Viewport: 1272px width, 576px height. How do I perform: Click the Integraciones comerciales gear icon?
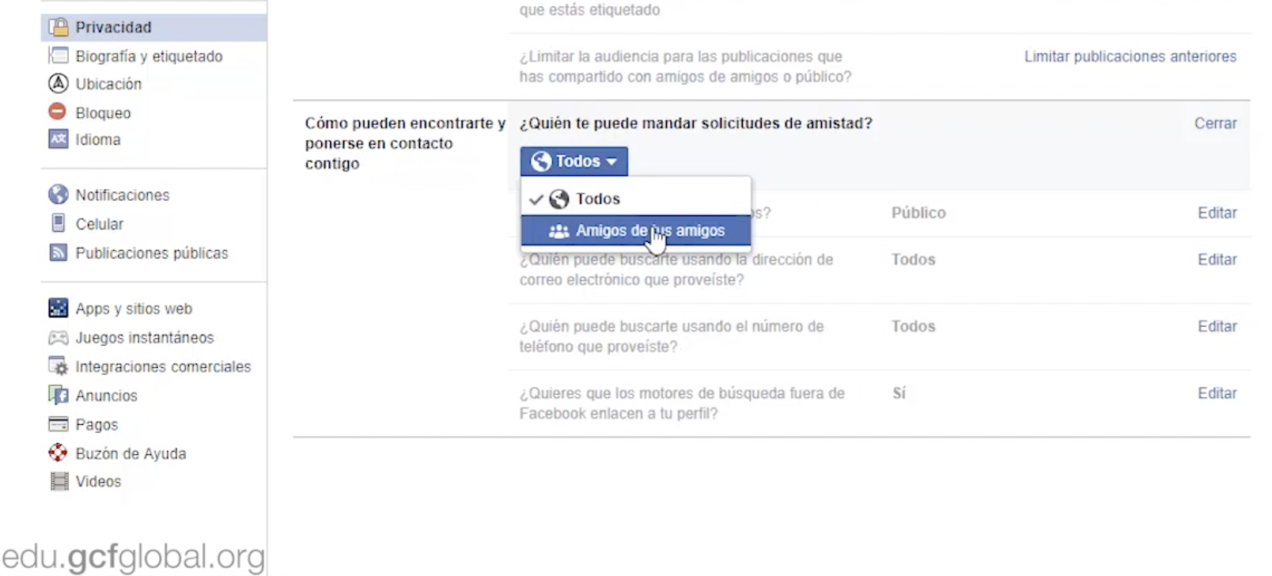pyautogui.click(x=59, y=366)
